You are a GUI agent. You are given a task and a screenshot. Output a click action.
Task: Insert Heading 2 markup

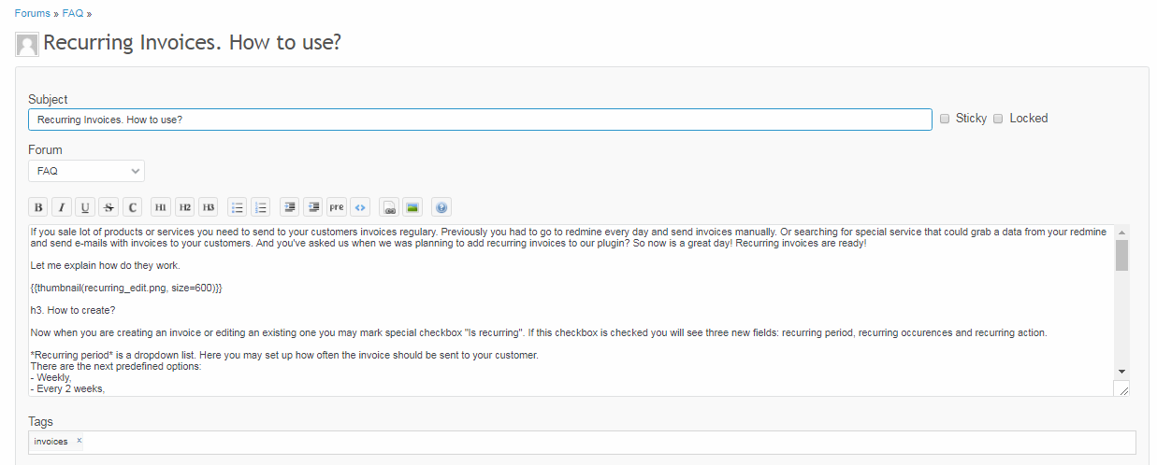pos(185,207)
